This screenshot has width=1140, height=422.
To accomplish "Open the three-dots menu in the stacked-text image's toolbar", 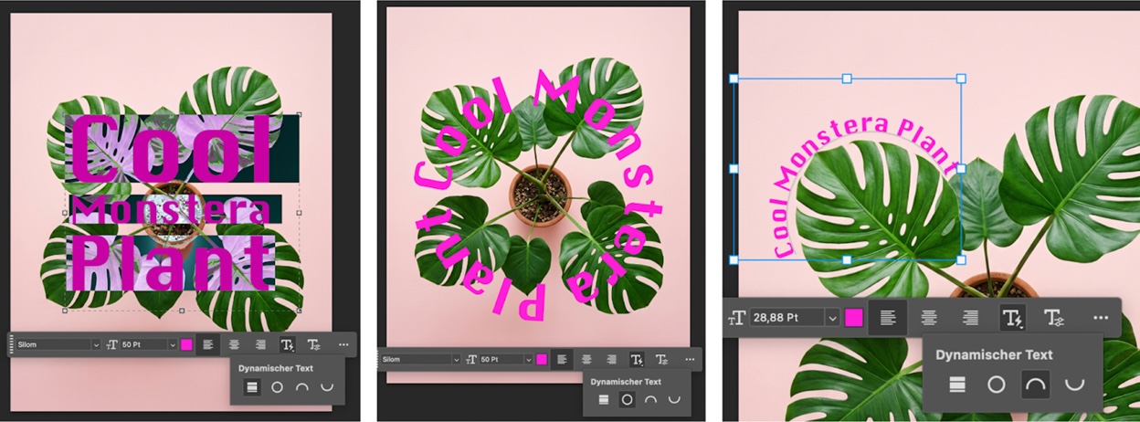I will coord(343,344).
